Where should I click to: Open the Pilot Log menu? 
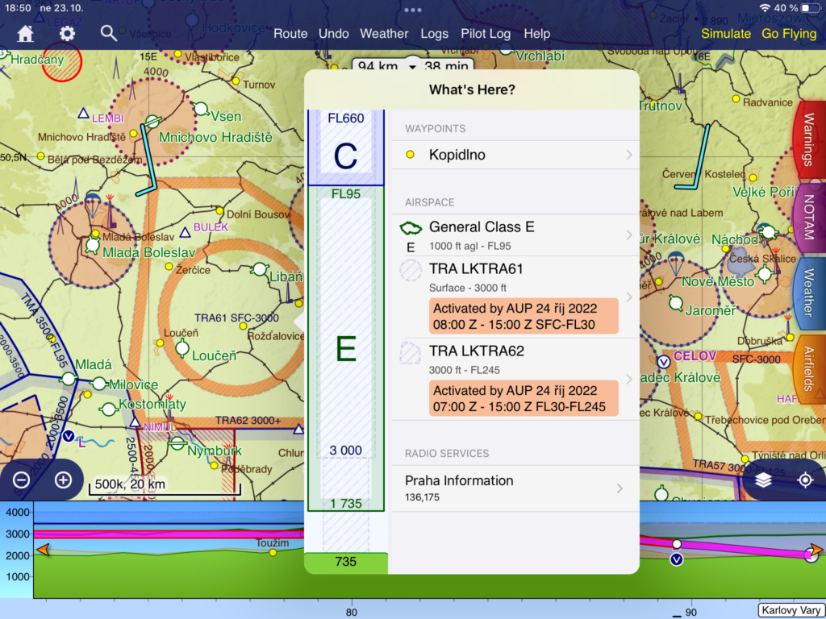[486, 34]
